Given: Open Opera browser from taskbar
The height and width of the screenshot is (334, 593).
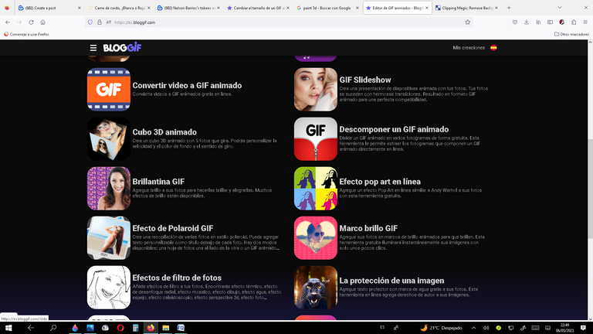Looking at the screenshot, I should [x=120, y=328].
